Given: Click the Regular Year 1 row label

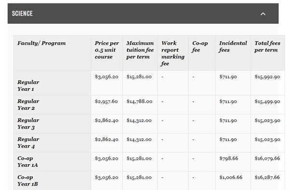Looking at the screenshot, I should click(x=28, y=85).
